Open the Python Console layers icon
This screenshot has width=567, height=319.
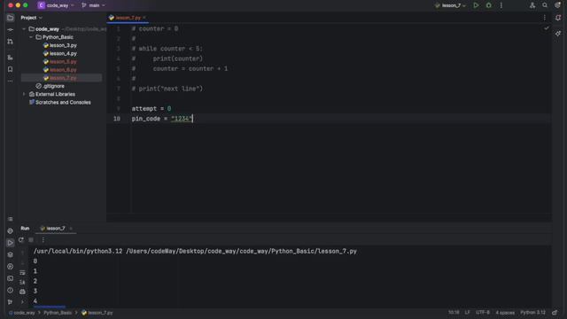(x=10, y=254)
